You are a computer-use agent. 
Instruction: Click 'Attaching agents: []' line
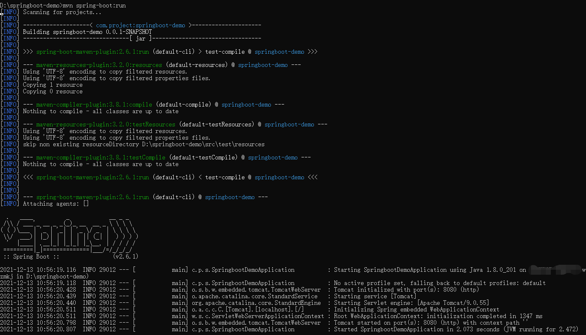pos(56,204)
